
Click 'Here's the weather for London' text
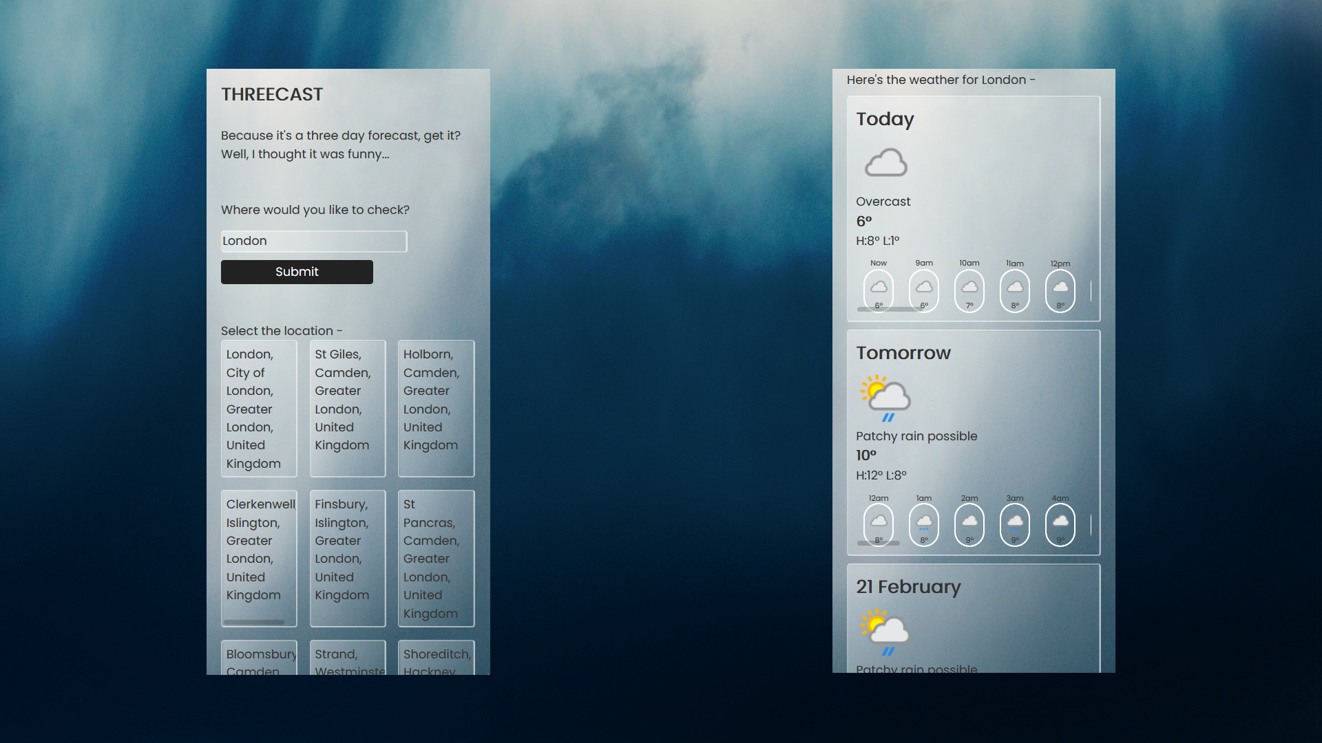[x=941, y=80]
